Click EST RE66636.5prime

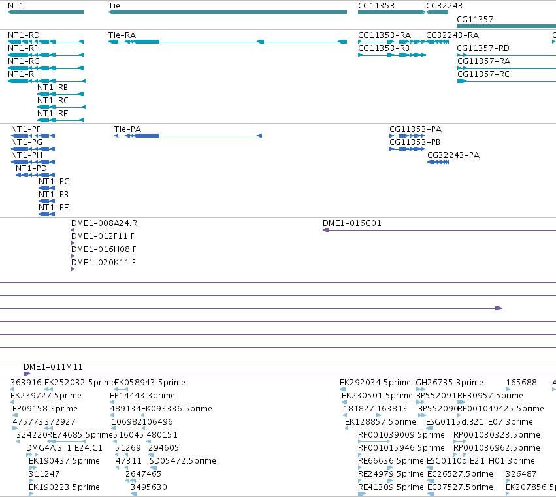(391, 462)
